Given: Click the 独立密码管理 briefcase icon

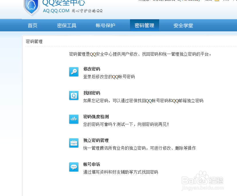Looking at the screenshot, I should point(74,143).
